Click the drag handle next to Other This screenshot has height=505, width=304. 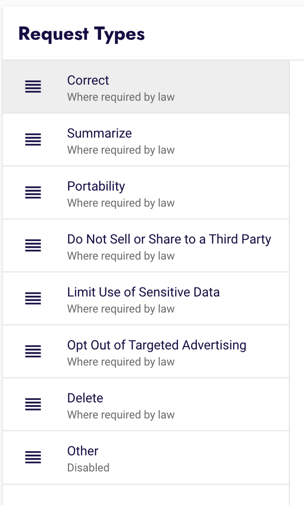[33, 458]
